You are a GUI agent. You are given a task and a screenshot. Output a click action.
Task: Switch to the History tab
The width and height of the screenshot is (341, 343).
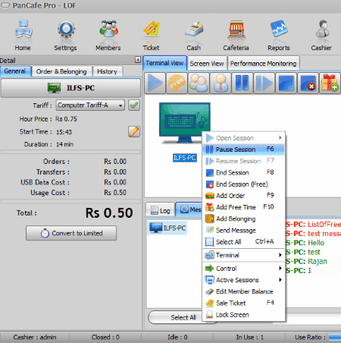[108, 71]
